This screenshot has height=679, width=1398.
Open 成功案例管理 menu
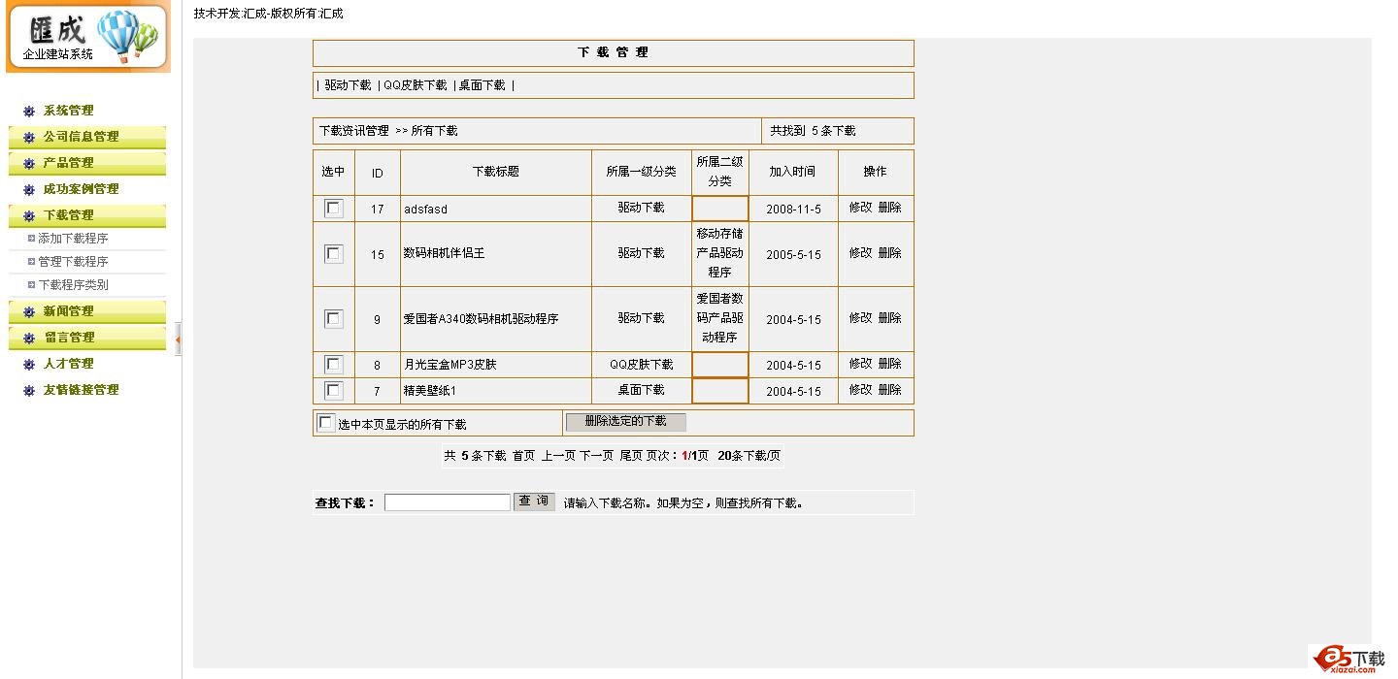click(82, 189)
